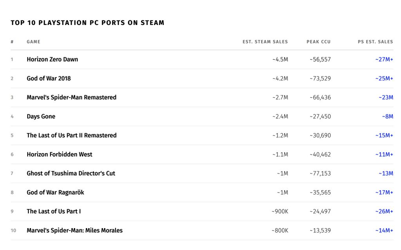Click the ~27M+ link for Horizon Zero Dawn
This screenshot has width=401, height=250.
[384, 59]
